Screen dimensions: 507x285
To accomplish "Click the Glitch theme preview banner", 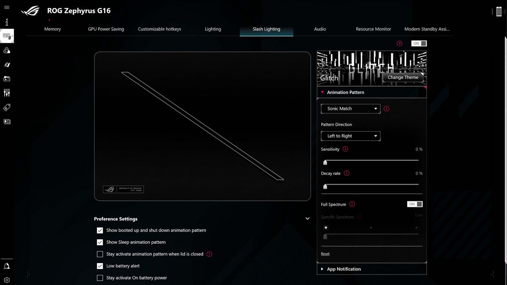I will click(371, 68).
